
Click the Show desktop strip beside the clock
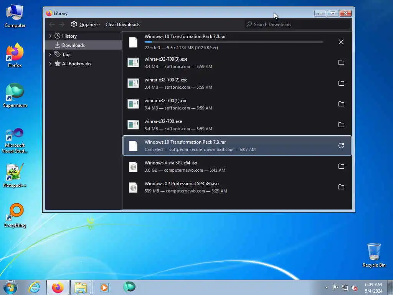[390, 287]
